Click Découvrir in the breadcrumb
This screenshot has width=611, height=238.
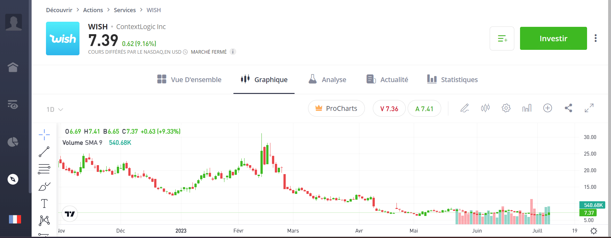click(x=59, y=10)
